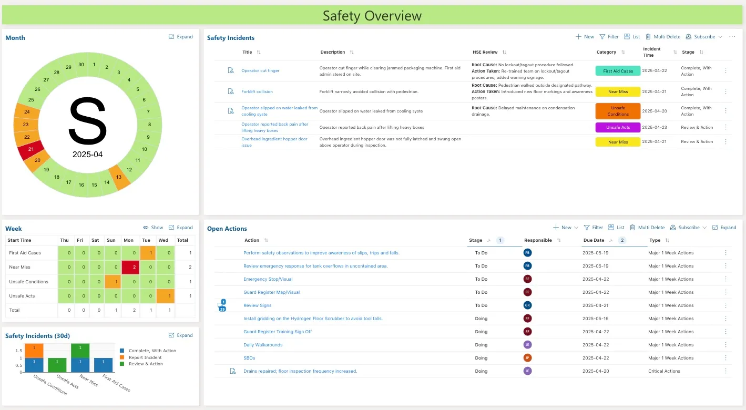Open New dropdown in Open Actions
Image resolution: width=746 pixels, height=410 pixels.
566,228
